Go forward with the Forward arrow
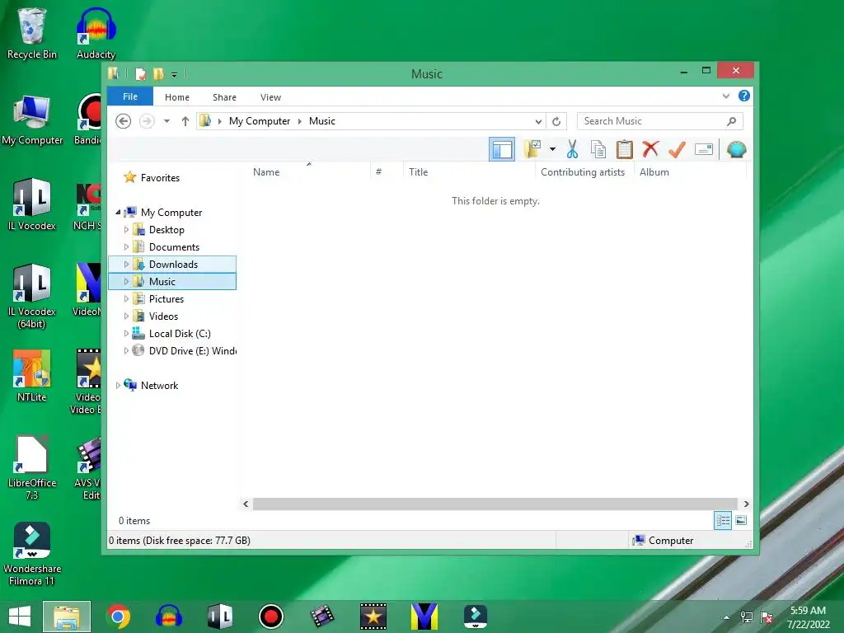This screenshot has height=633, width=844. (x=147, y=121)
